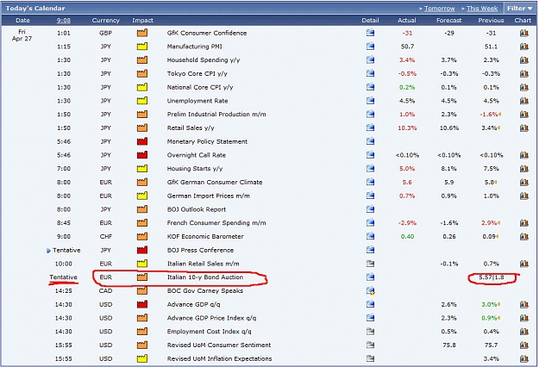539x367 pixels.
Task: Open detail icon for Italian 10-y Bond Auction
Action: tap(370, 277)
